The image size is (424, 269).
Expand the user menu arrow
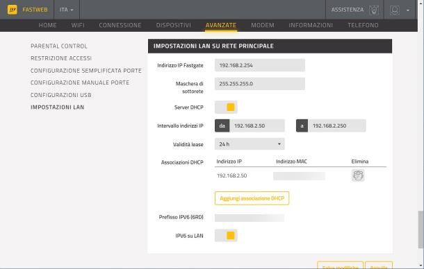408,10
